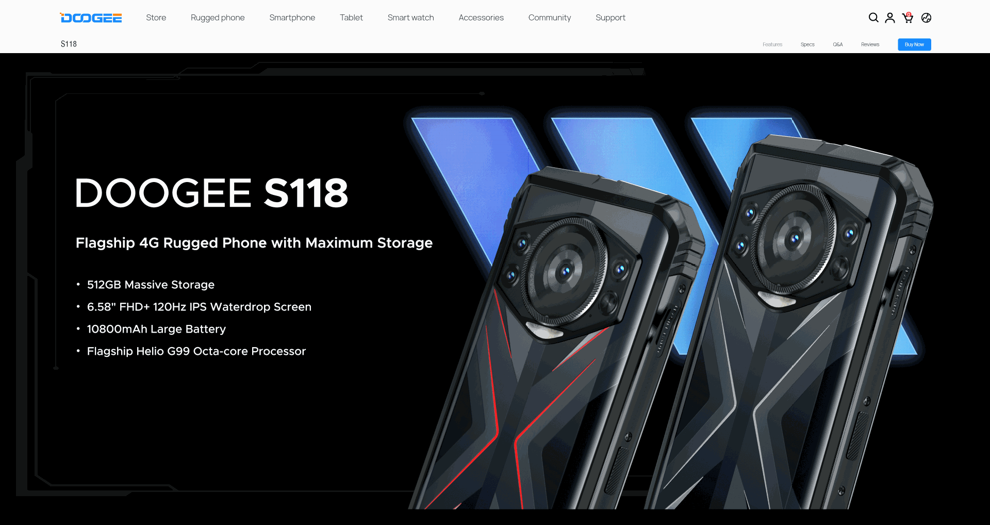Open the Support menu
The height and width of the screenshot is (525, 990).
[610, 18]
